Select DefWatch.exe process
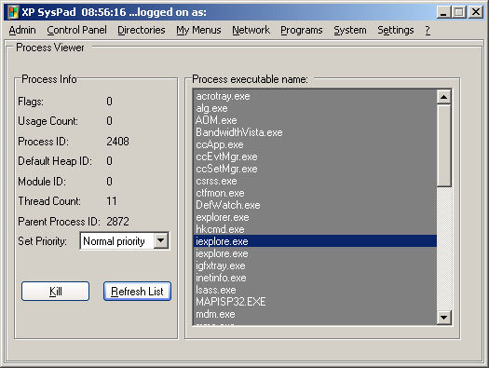This screenshot has height=368, width=489. pos(315,205)
